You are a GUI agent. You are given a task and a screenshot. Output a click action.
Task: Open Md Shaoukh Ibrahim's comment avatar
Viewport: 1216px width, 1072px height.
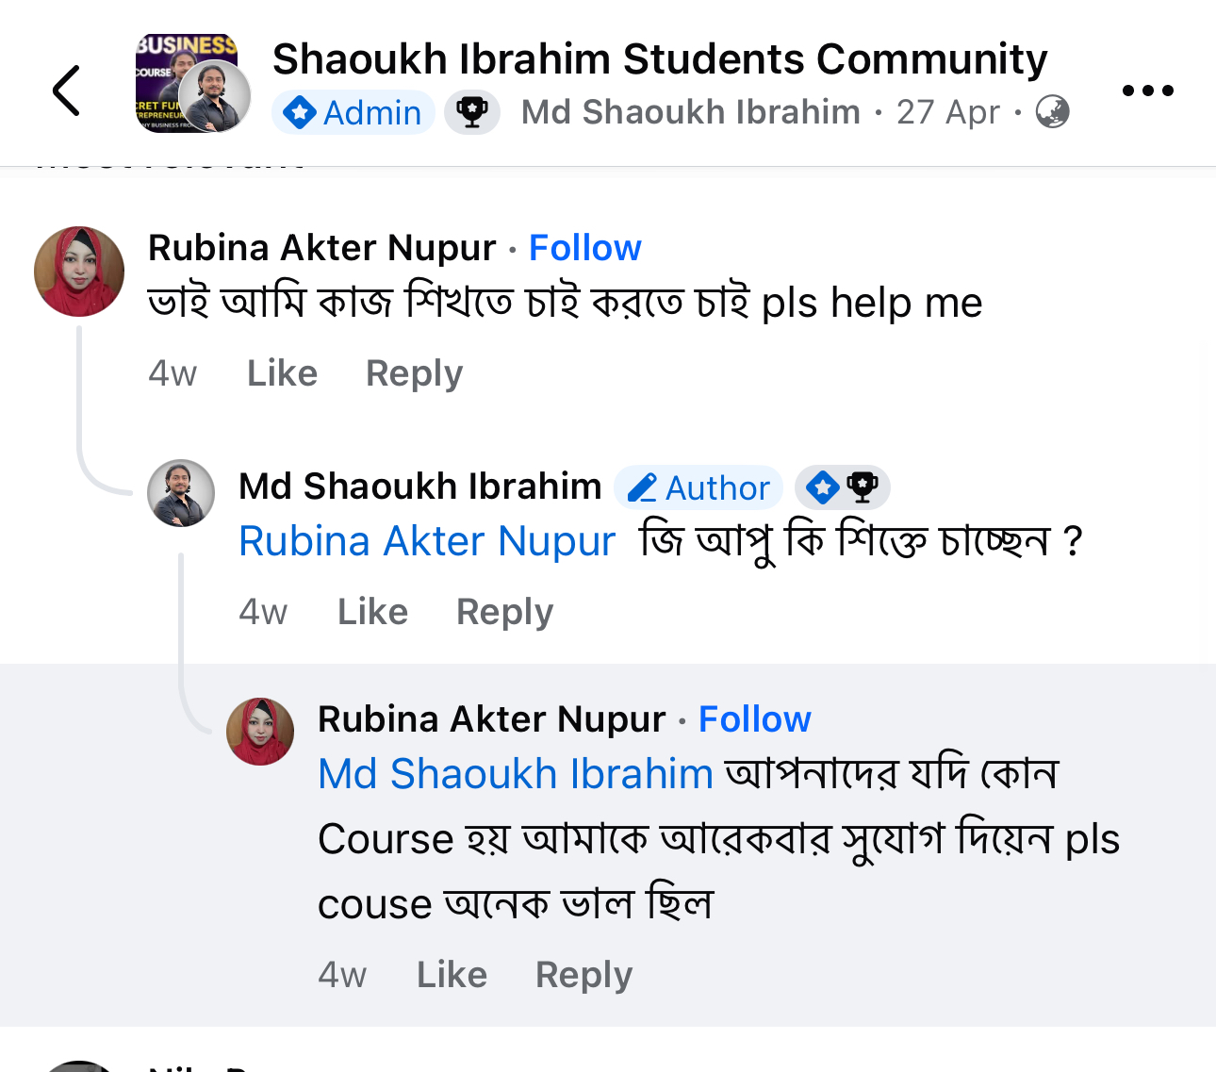[x=181, y=492]
